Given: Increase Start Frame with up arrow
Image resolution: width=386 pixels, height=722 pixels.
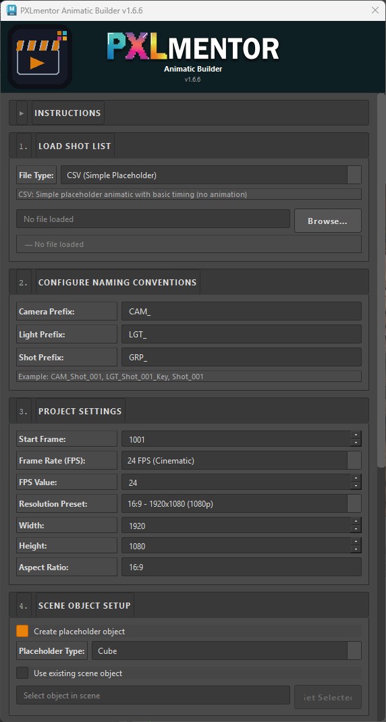Looking at the screenshot, I should [356, 435].
